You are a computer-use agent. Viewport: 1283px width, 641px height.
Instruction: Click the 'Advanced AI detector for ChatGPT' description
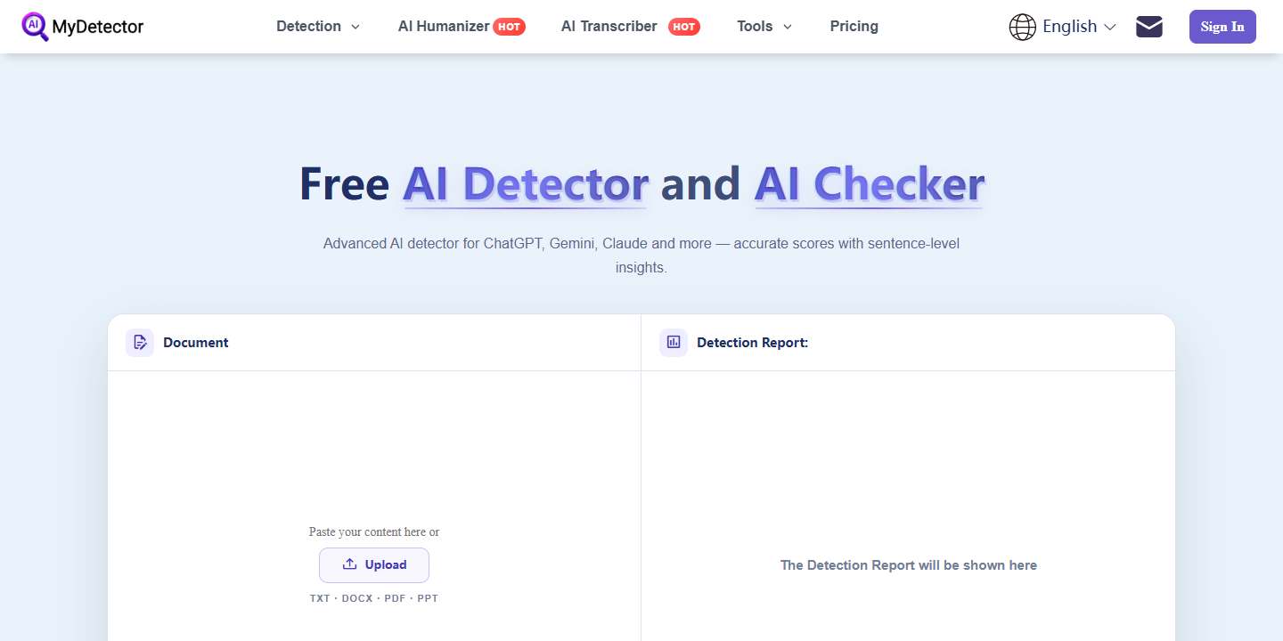pyautogui.click(x=641, y=255)
